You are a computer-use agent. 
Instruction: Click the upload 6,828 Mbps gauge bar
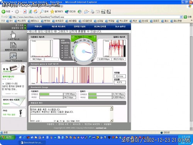[93, 97]
